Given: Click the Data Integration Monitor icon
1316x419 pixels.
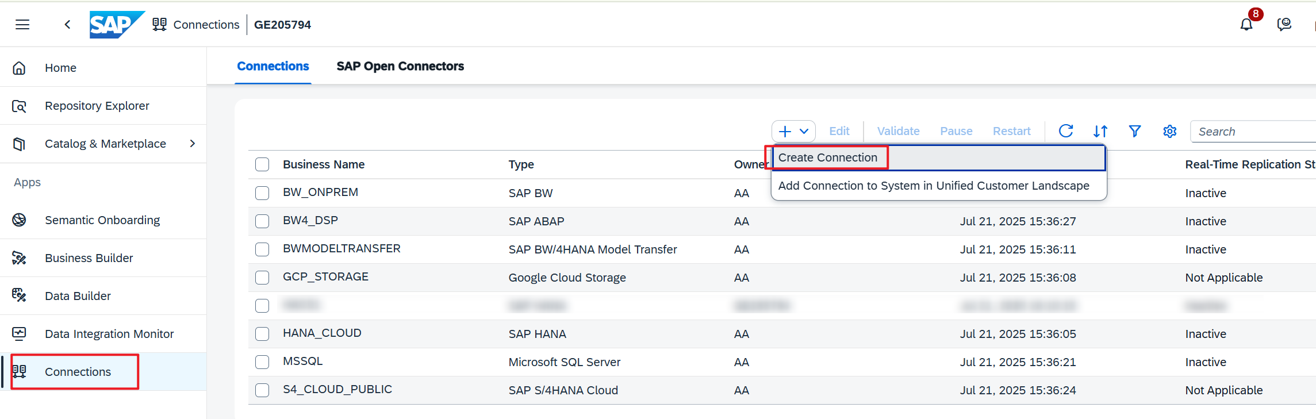Looking at the screenshot, I should tap(19, 333).
